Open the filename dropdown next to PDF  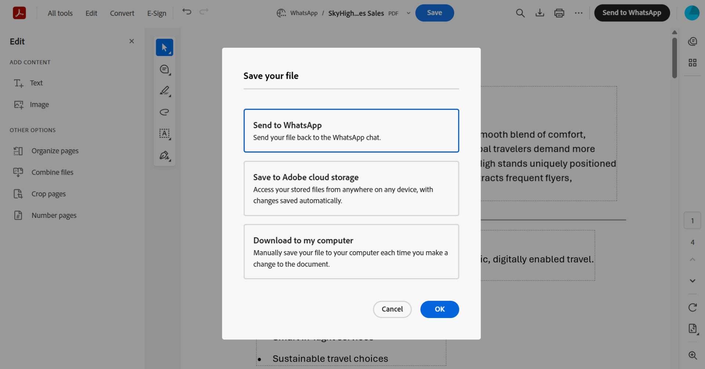tap(408, 13)
